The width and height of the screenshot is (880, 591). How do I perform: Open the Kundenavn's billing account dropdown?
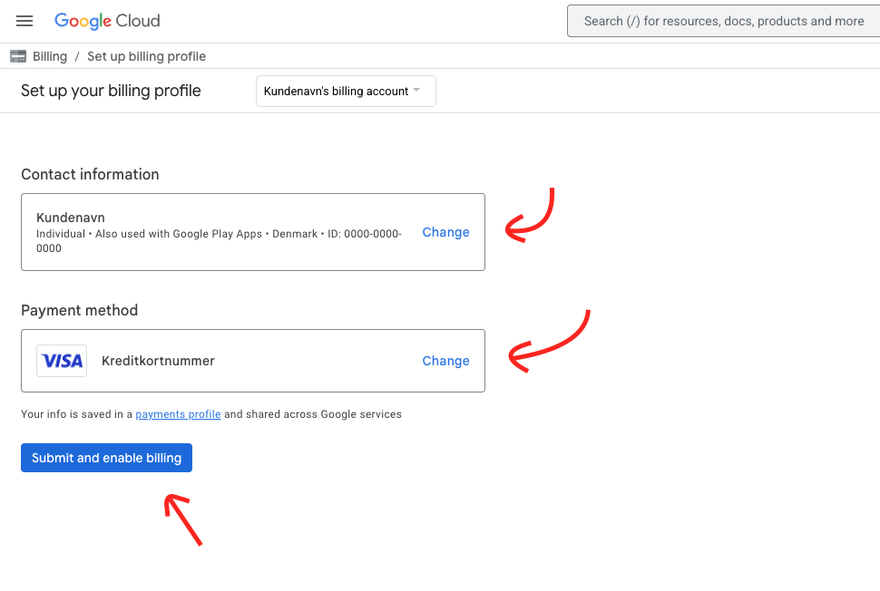click(x=336, y=92)
